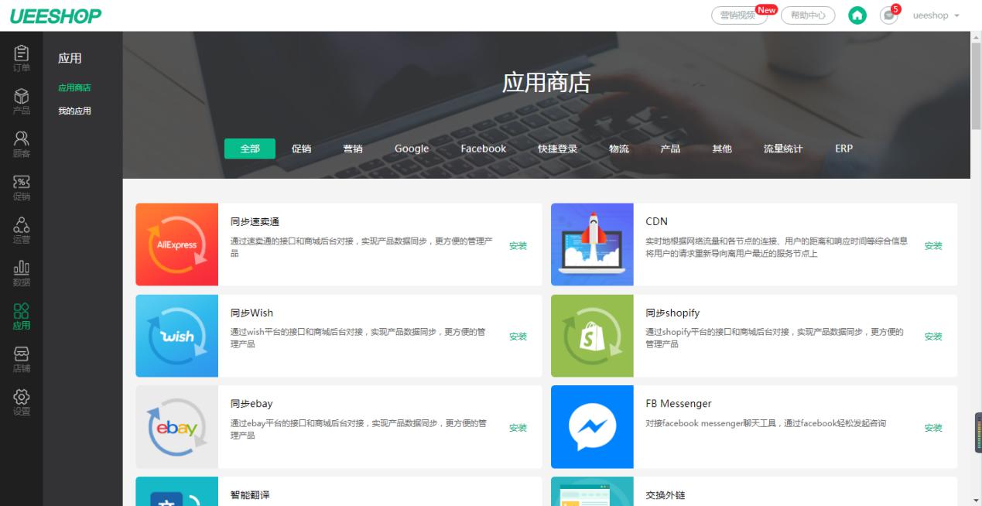The height and width of the screenshot is (506, 982).
Task: Click the CDN app title
Action: click(656, 221)
